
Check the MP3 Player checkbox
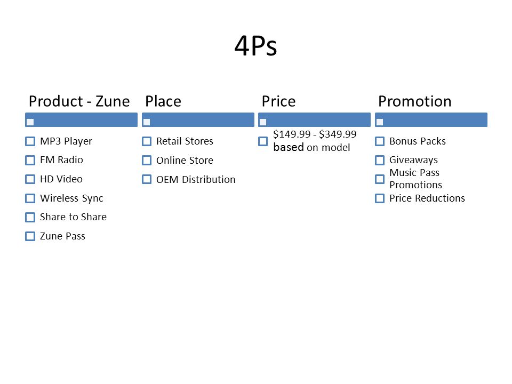[x=30, y=141]
